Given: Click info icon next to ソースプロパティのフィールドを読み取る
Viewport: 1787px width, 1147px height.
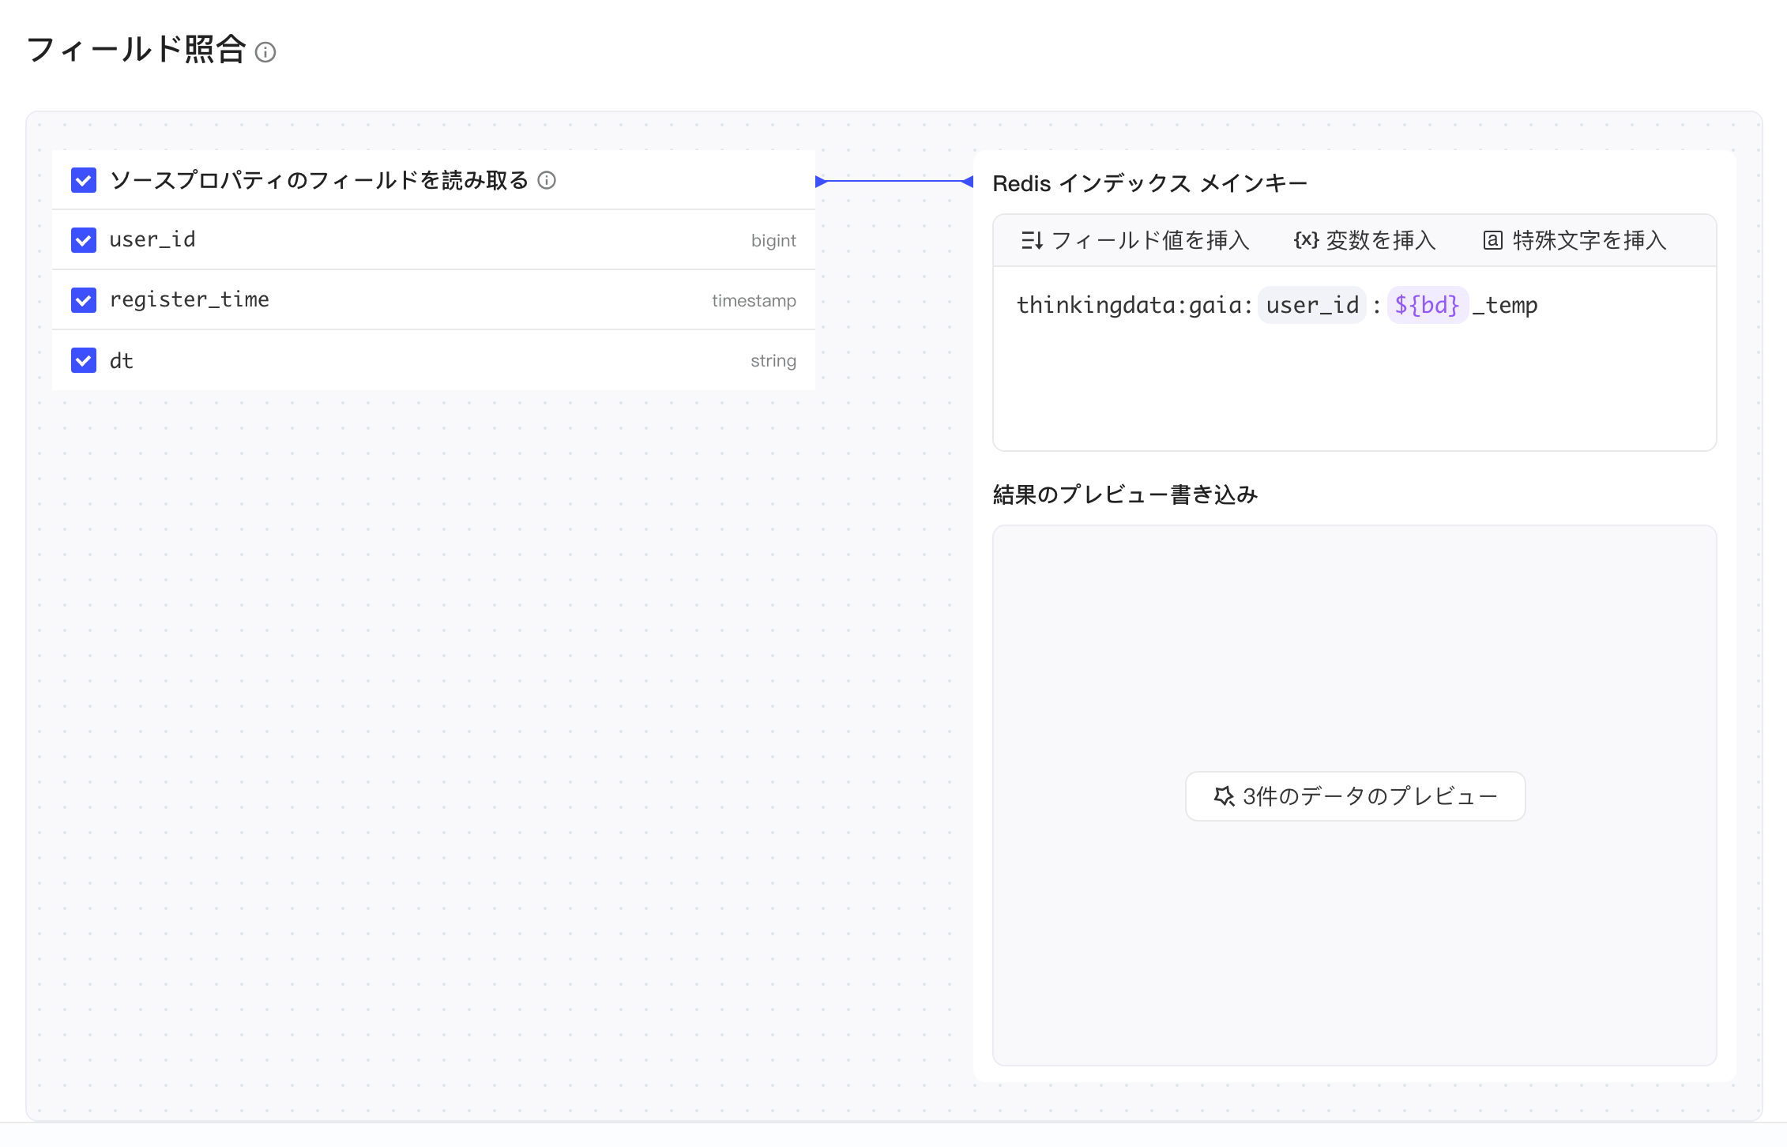Looking at the screenshot, I should click(547, 180).
